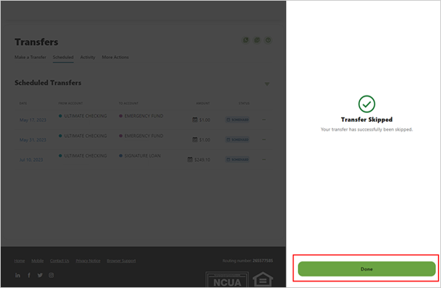Screen dimensions: 441x288
Task: Open the Make a Transfer tab
Action: [31, 57]
